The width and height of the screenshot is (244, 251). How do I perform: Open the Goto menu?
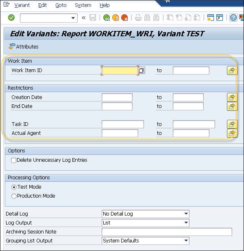[61, 5]
